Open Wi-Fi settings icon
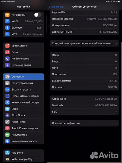This screenshot has height=163, width=122. coord(7,21)
